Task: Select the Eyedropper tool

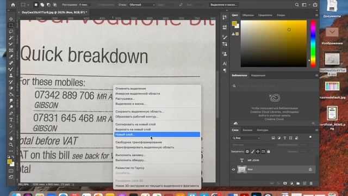Action: click(11, 57)
